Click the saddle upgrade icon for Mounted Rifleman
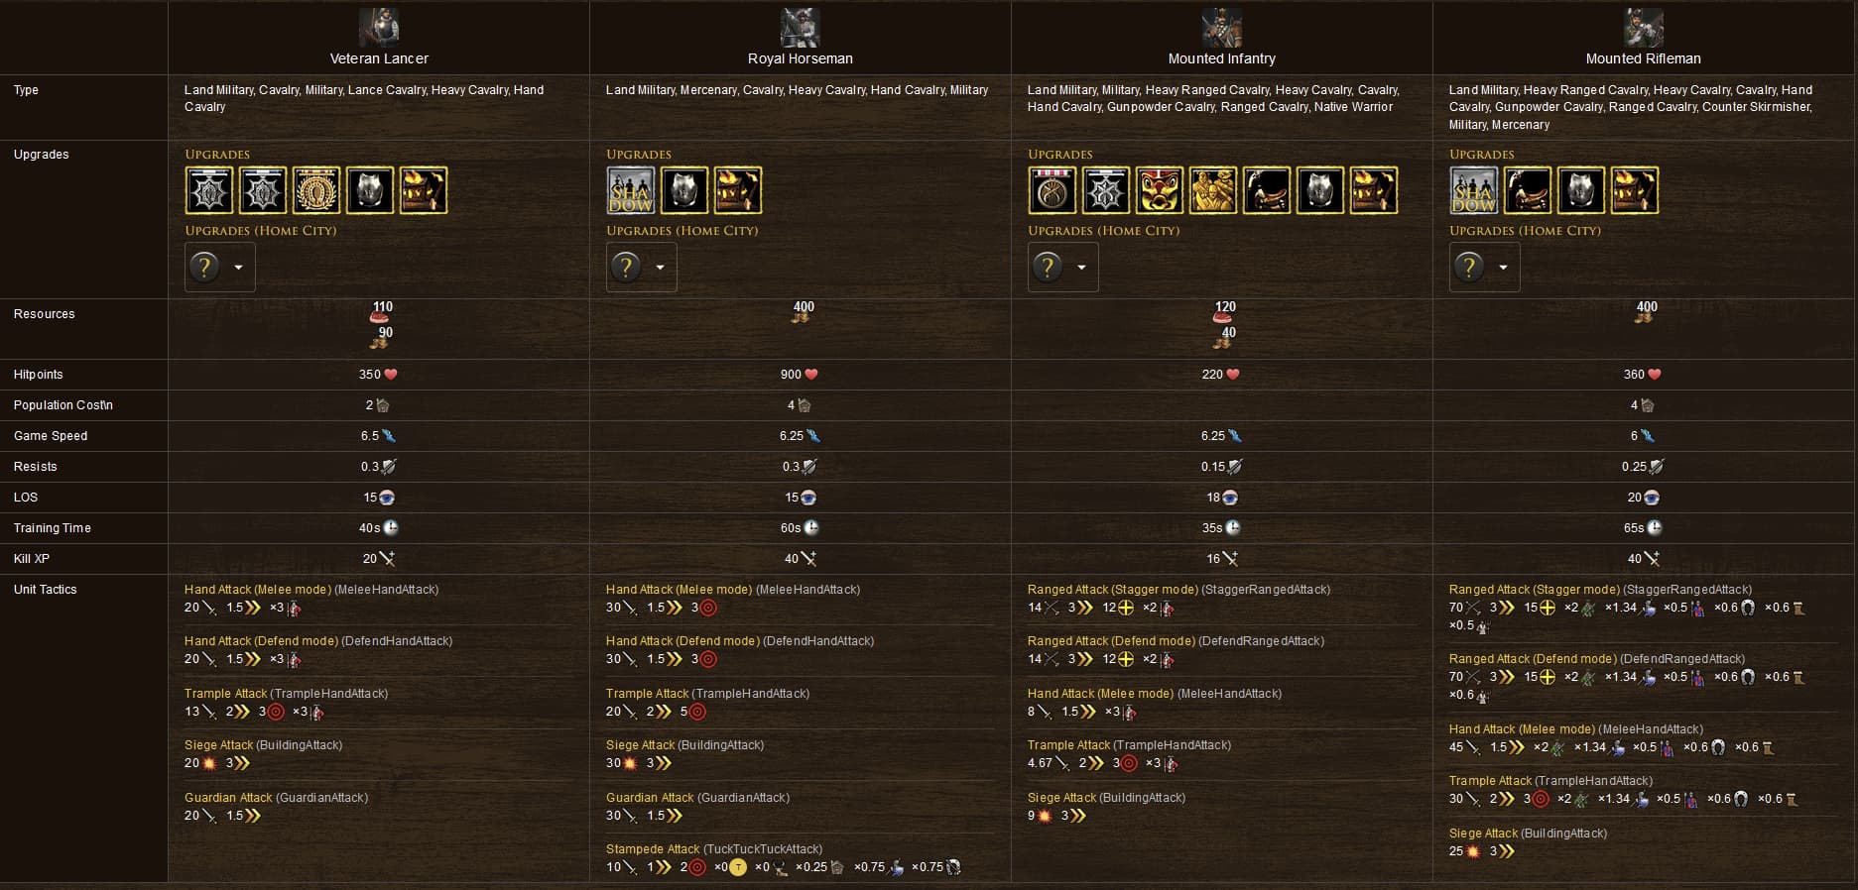The width and height of the screenshot is (1858, 890). 1528,190
